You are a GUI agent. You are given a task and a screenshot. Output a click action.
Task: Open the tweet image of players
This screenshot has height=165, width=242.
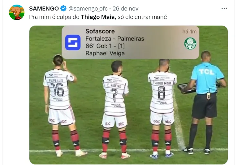click(128, 95)
